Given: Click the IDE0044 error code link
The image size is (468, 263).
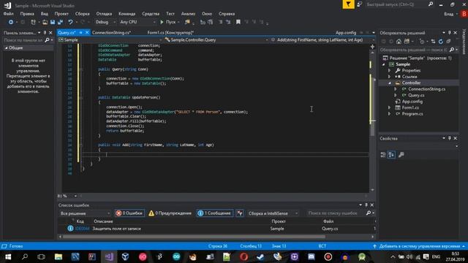Looking at the screenshot, I should tap(82, 229).
